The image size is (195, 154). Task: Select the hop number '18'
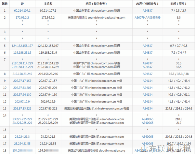[x=5, y=151]
